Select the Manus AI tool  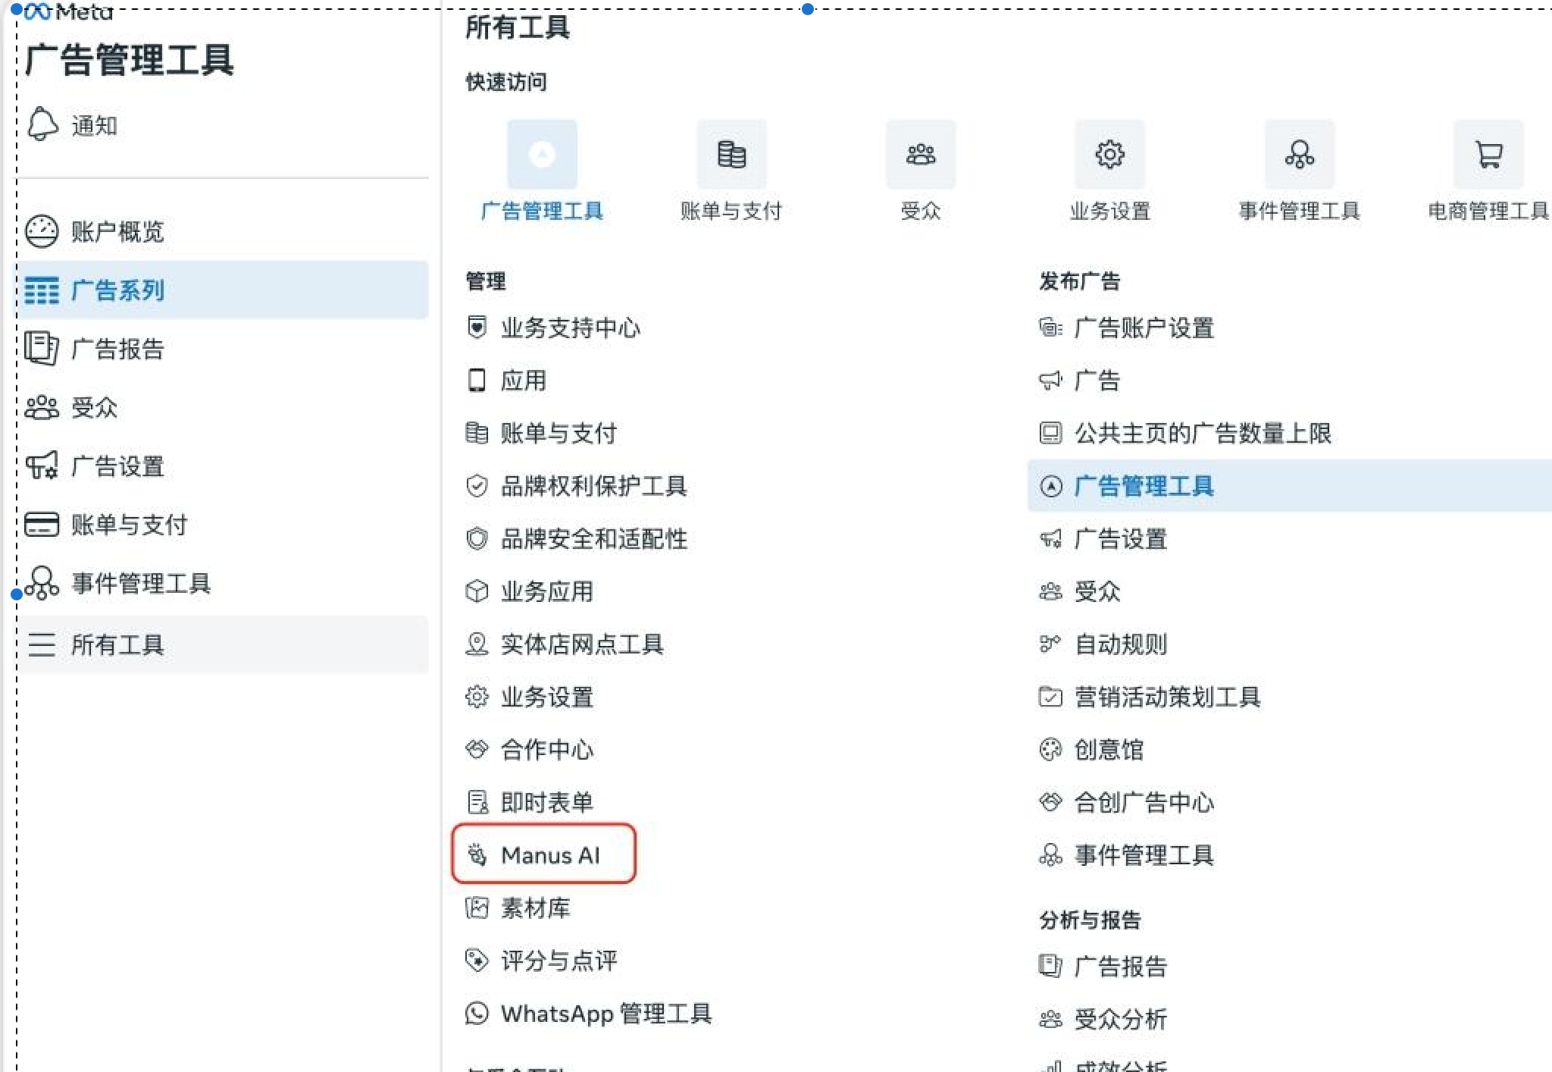tap(549, 855)
